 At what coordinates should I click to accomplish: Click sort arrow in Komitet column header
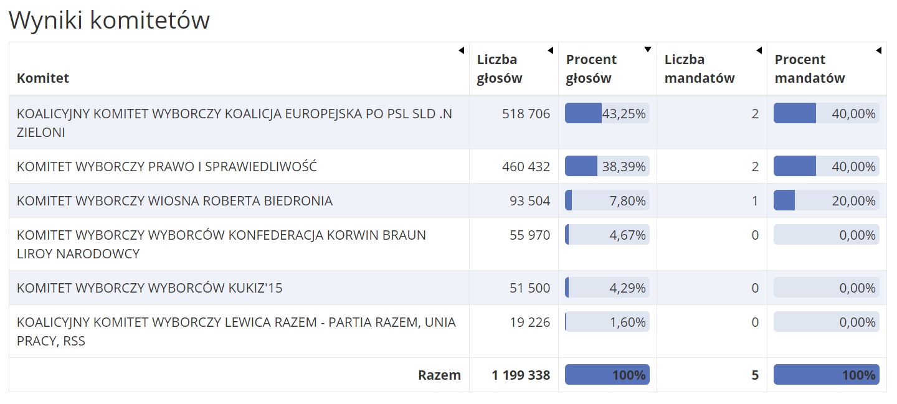461,50
